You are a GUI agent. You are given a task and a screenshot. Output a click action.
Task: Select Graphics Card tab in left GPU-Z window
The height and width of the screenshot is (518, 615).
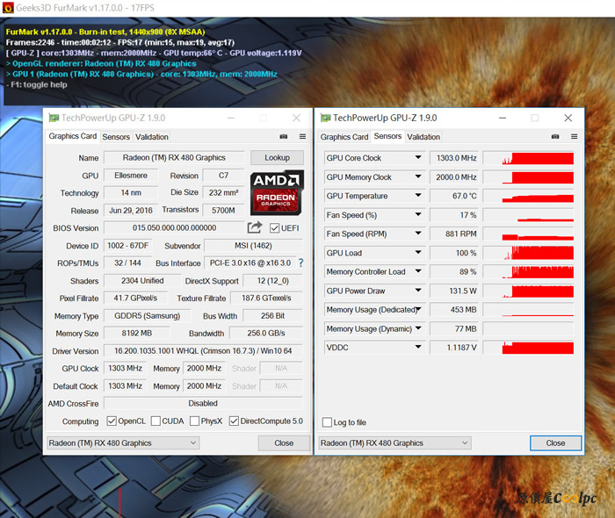[73, 136]
